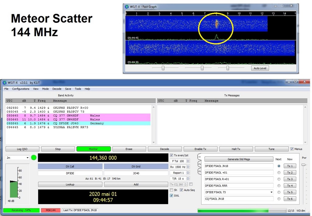The image size is (312, 216).
Task: Click the Tx 1 button
Action: coord(290,166)
